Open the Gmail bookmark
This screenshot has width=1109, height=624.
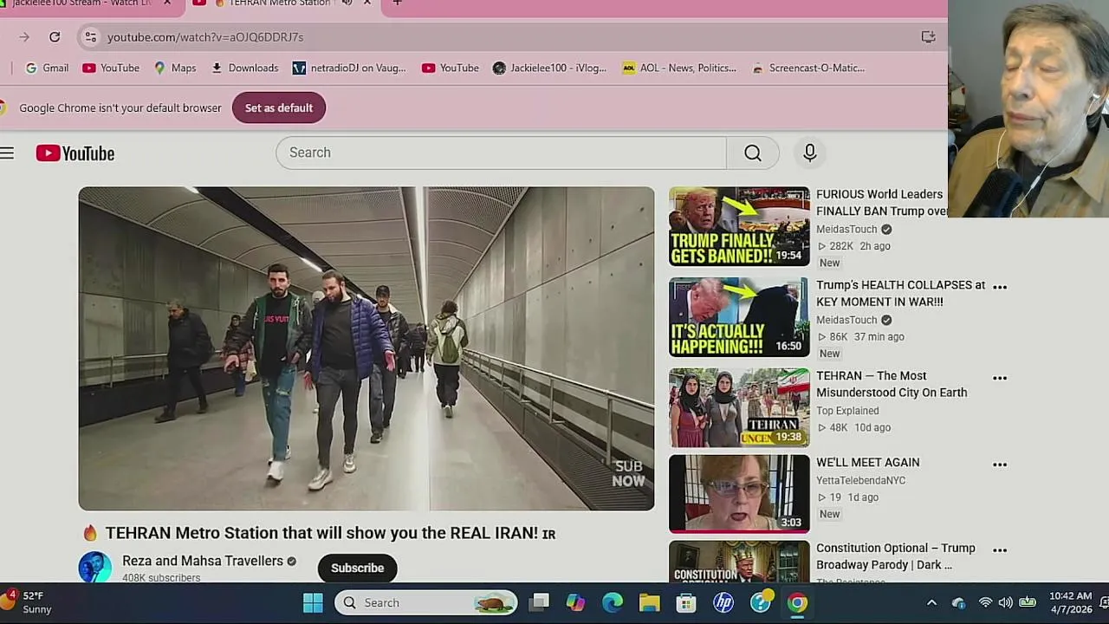[x=47, y=68]
